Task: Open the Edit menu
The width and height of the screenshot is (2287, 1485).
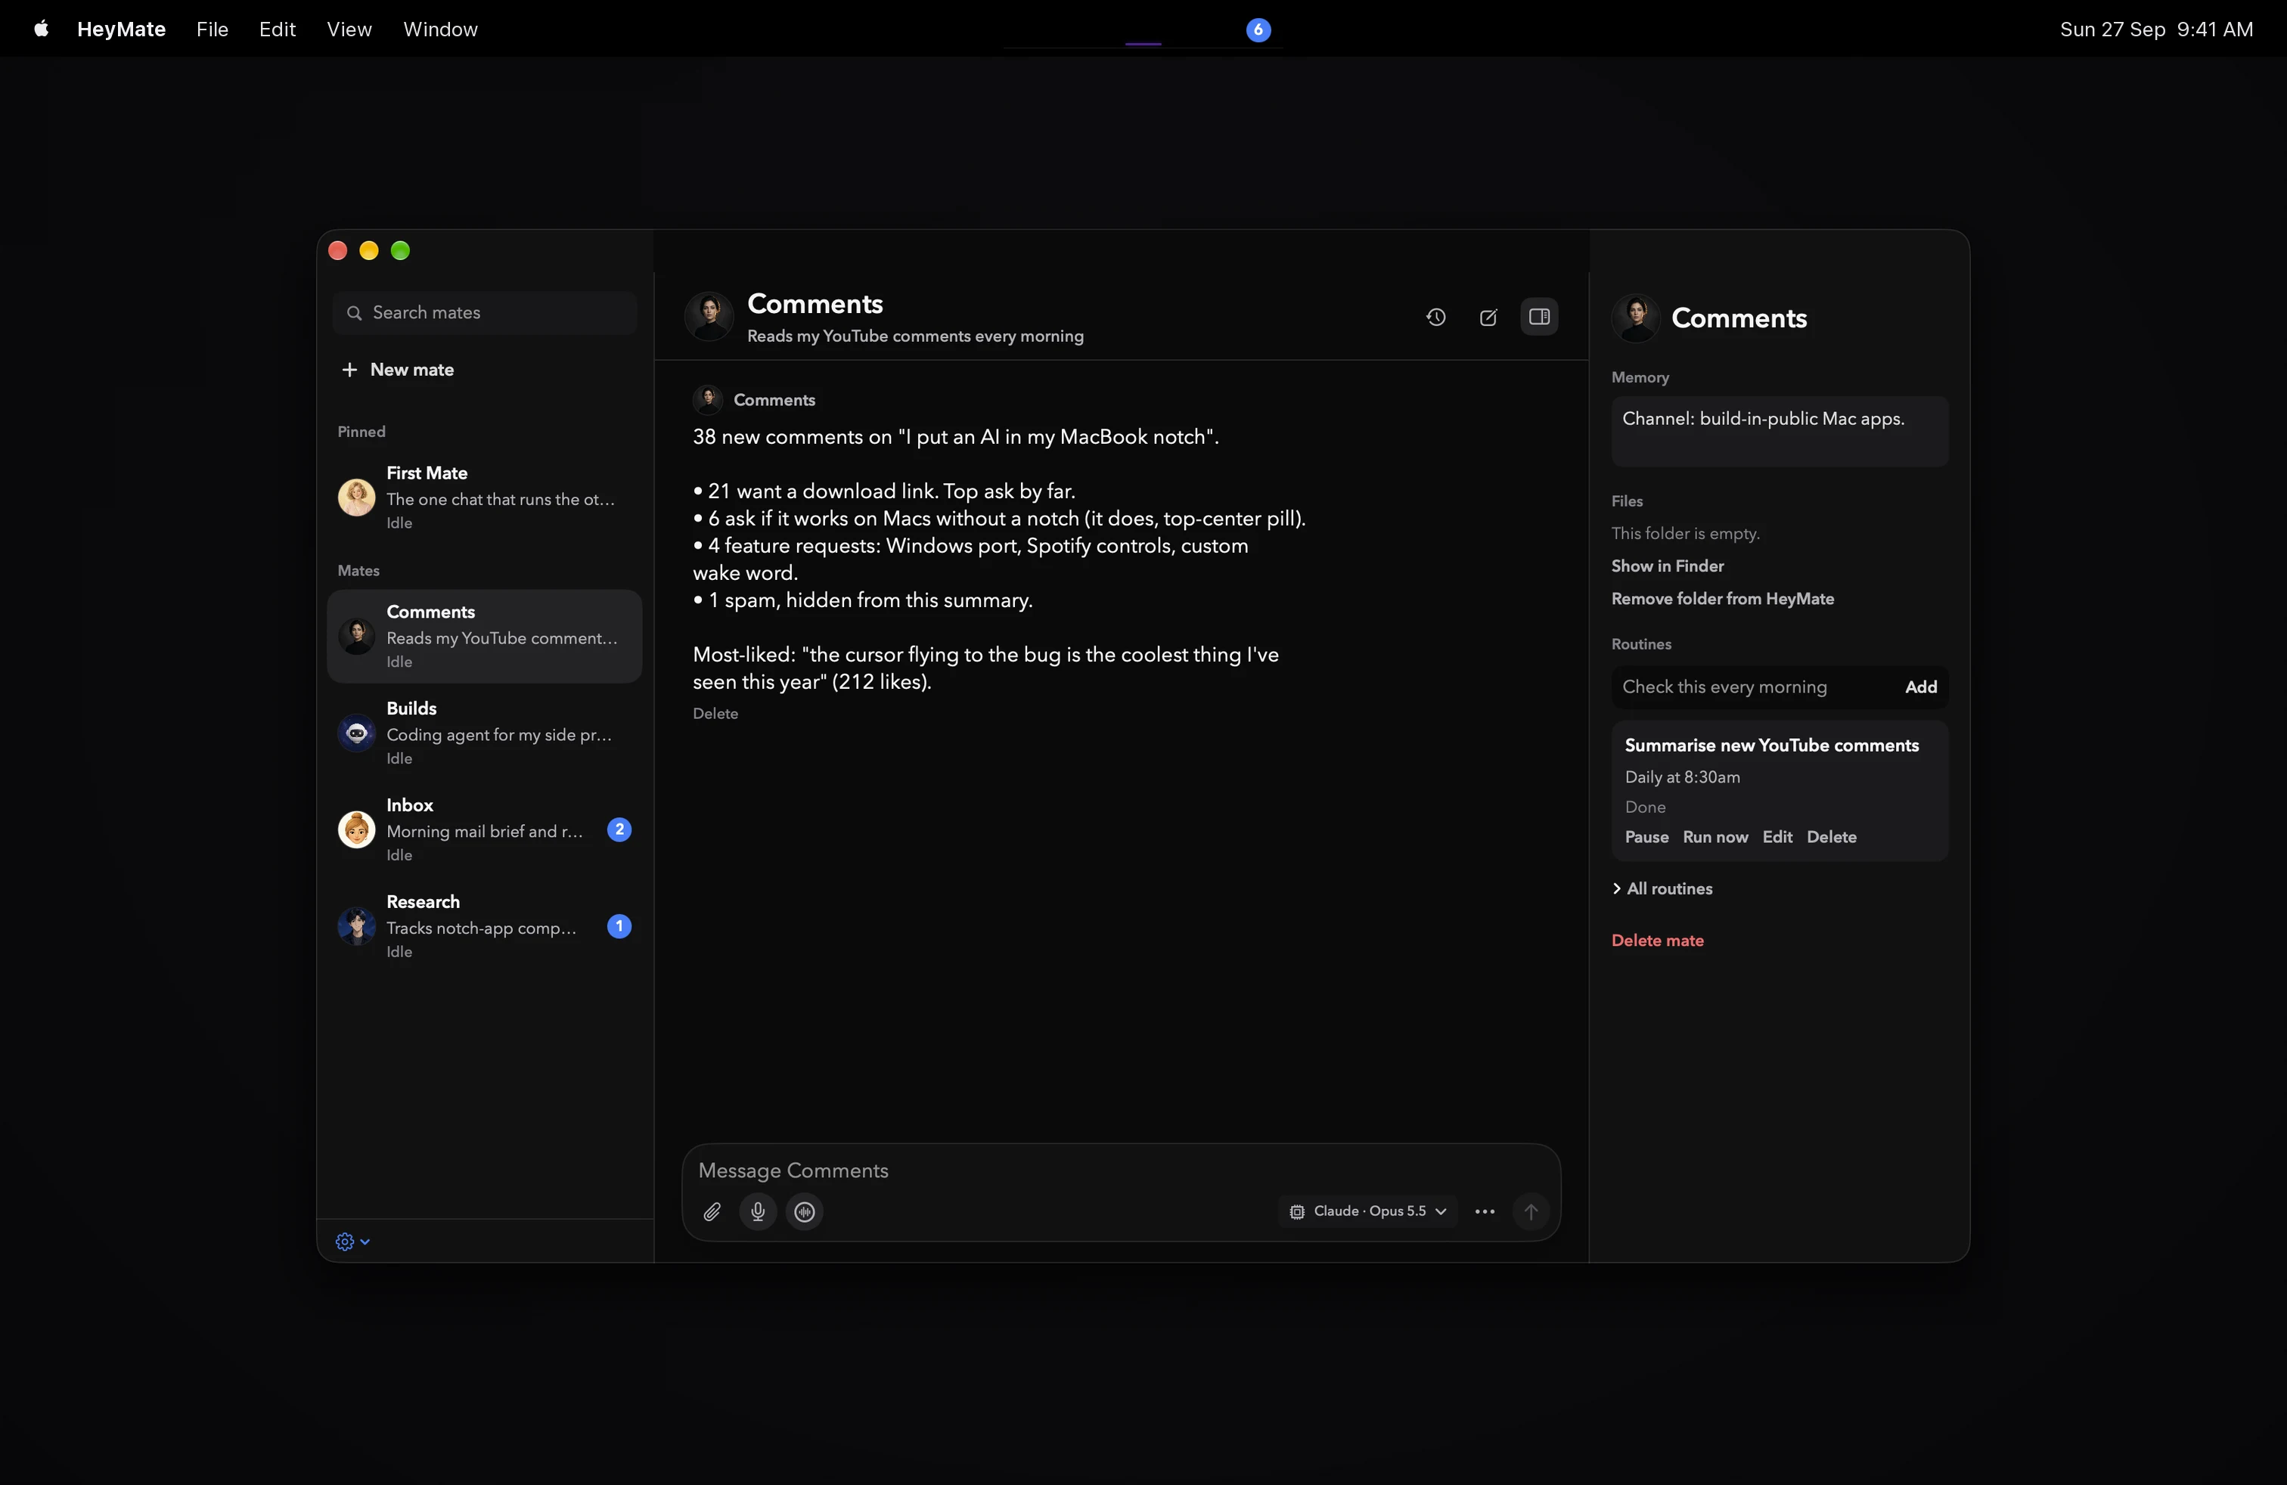Action: coord(277,29)
